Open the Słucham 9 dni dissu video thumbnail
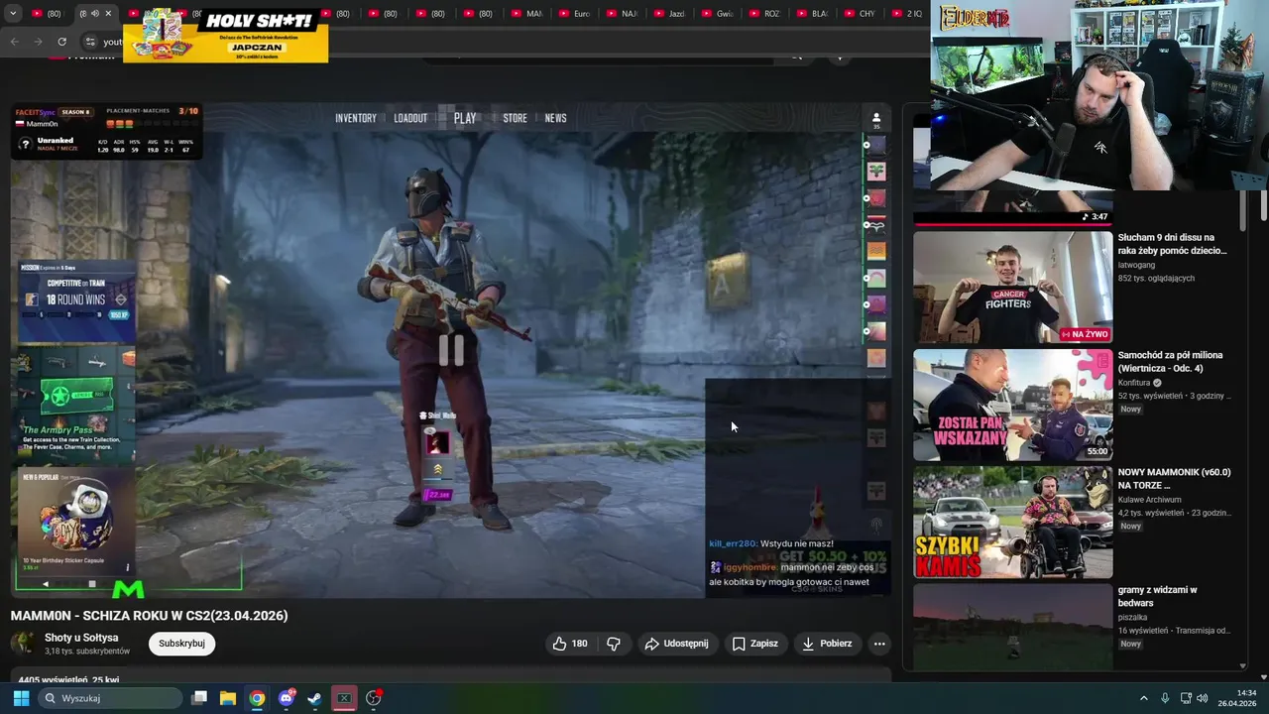 [1012, 288]
